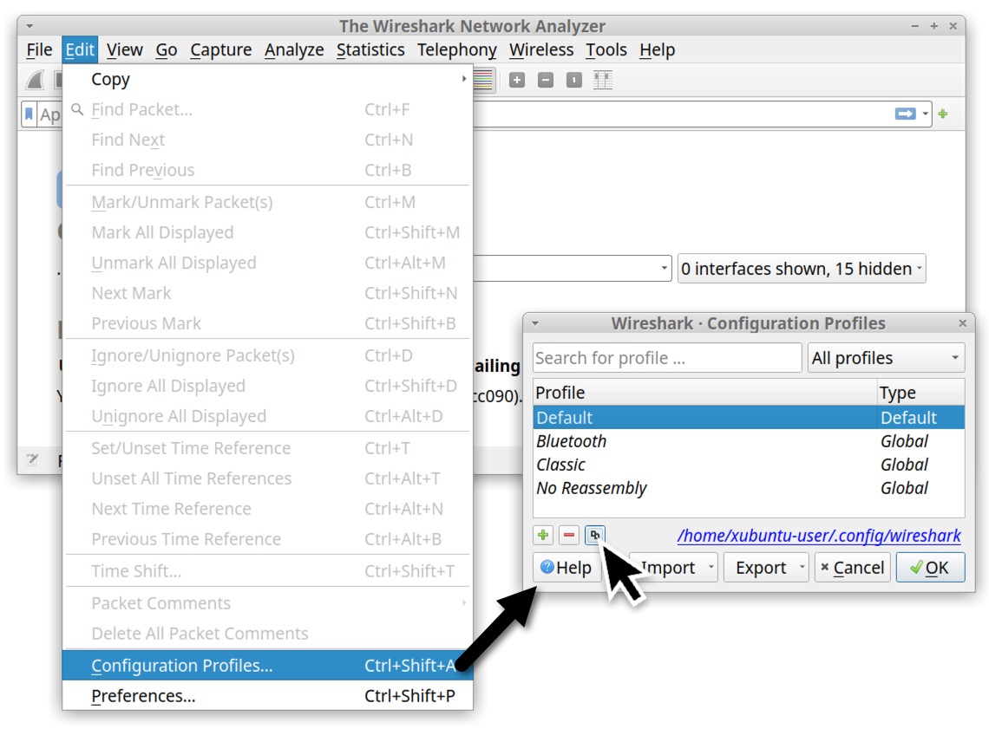Sort by the Type column header
Viewport: 989px width, 729px height.
pos(920,393)
